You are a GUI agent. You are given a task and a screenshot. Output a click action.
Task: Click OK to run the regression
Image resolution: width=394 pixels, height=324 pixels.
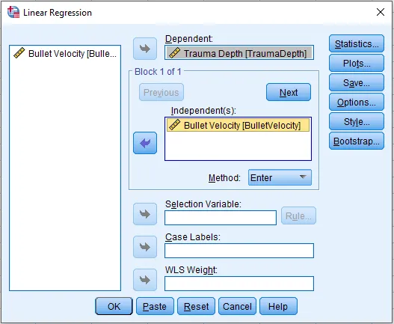tap(114, 306)
